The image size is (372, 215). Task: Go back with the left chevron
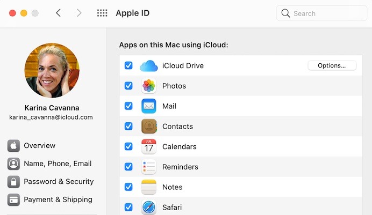[58, 13]
